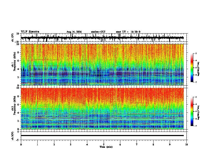Click the ch.3 flat voltage trace

102,136
